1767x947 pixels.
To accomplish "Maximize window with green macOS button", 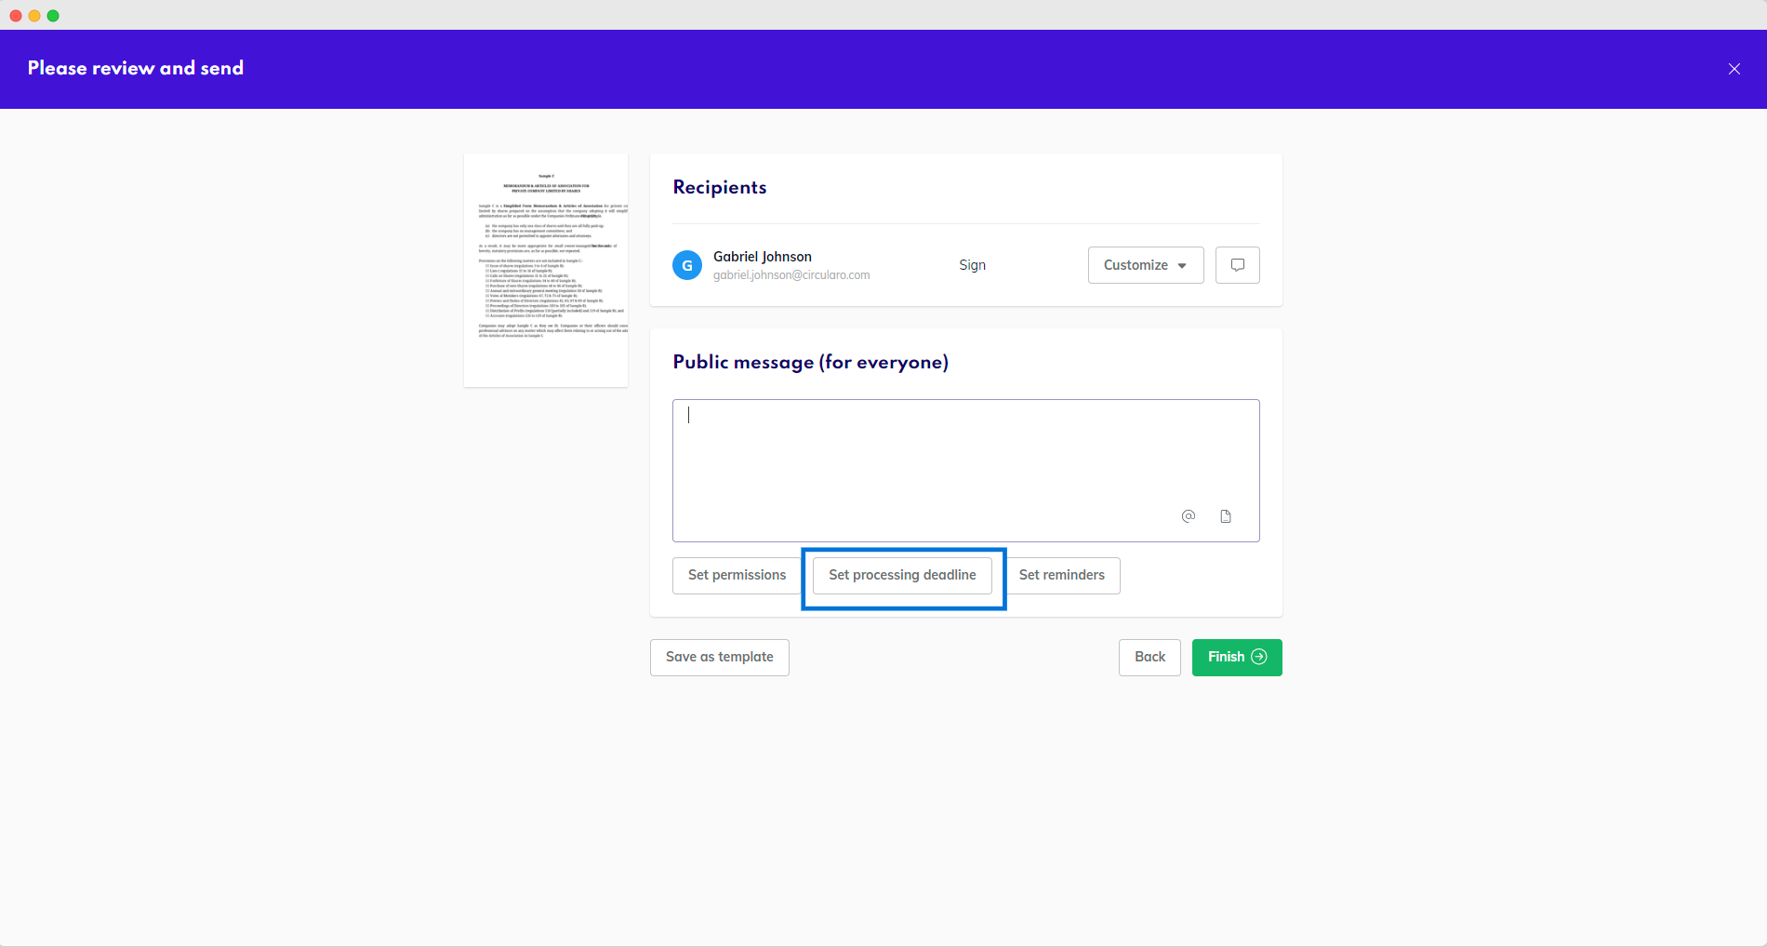I will [x=53, y=16].
